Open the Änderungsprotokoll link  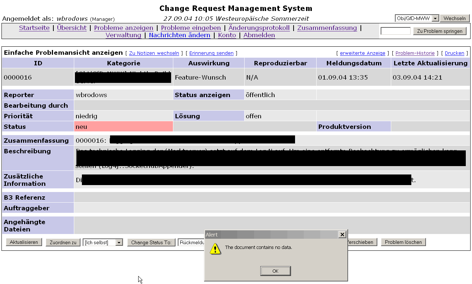pyautogui.click(x=259, y=28)
